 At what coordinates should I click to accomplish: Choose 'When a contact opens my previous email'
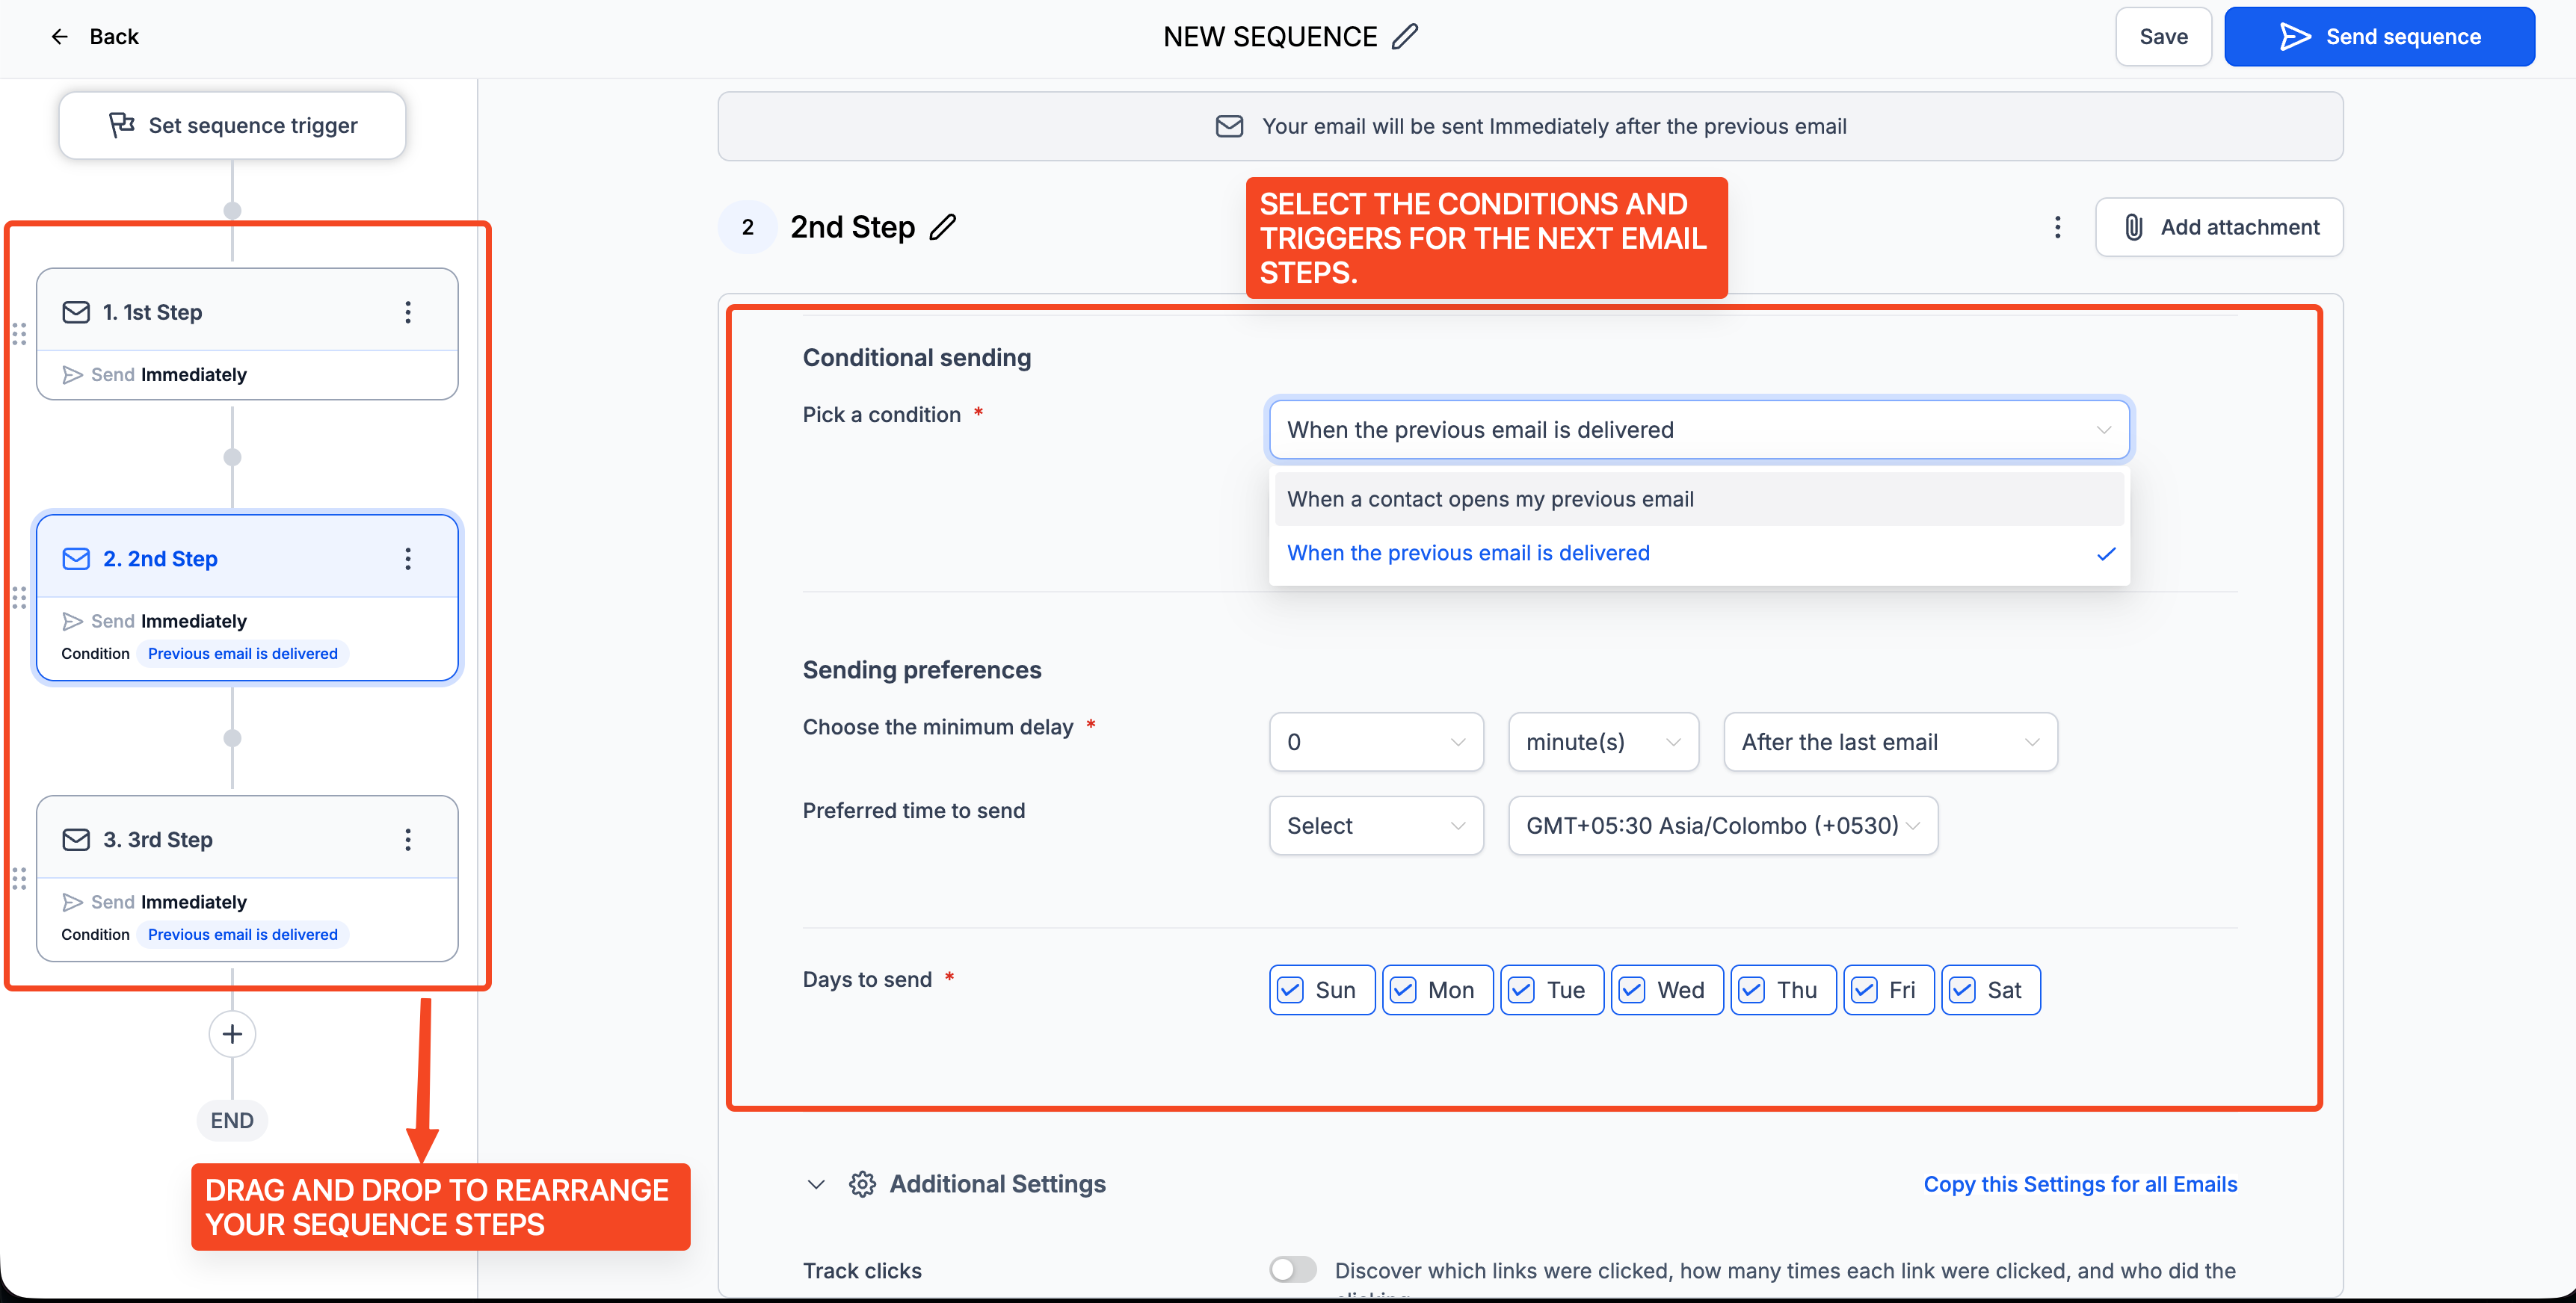click(1490, 500)
